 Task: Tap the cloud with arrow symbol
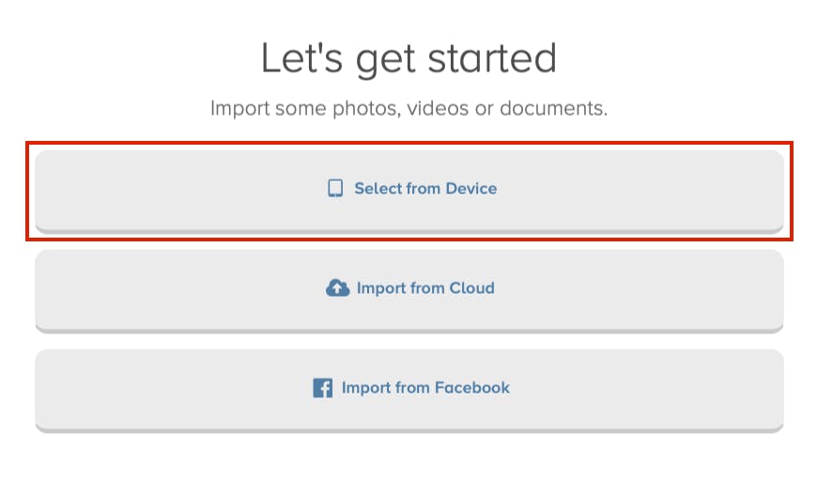338,287
